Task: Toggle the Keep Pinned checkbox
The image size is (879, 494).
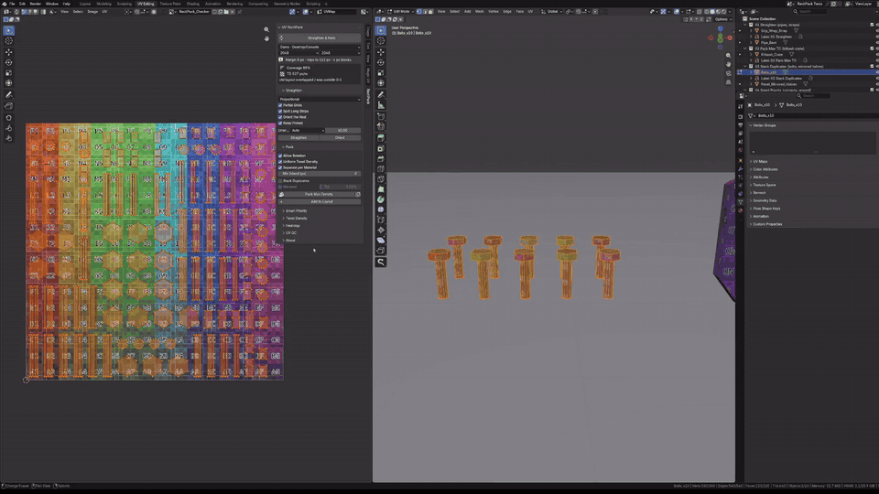Action: coord(280,123)
